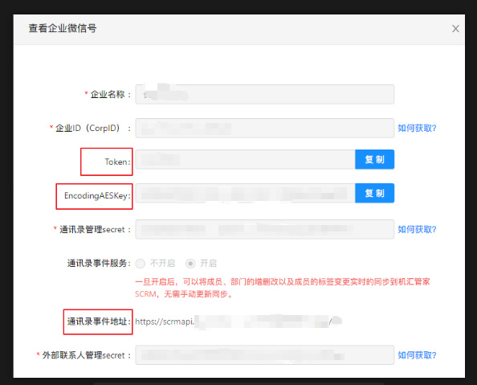Open 如何获取 link beside 外部联系人管理secret

pos(417,355)
